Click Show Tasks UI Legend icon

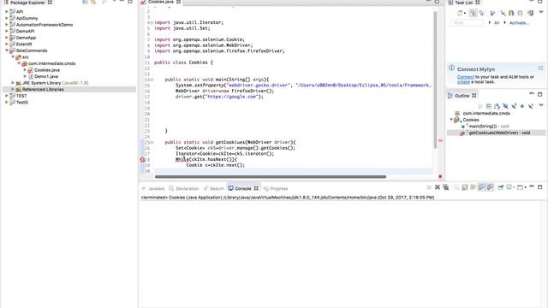click(531, 14)
